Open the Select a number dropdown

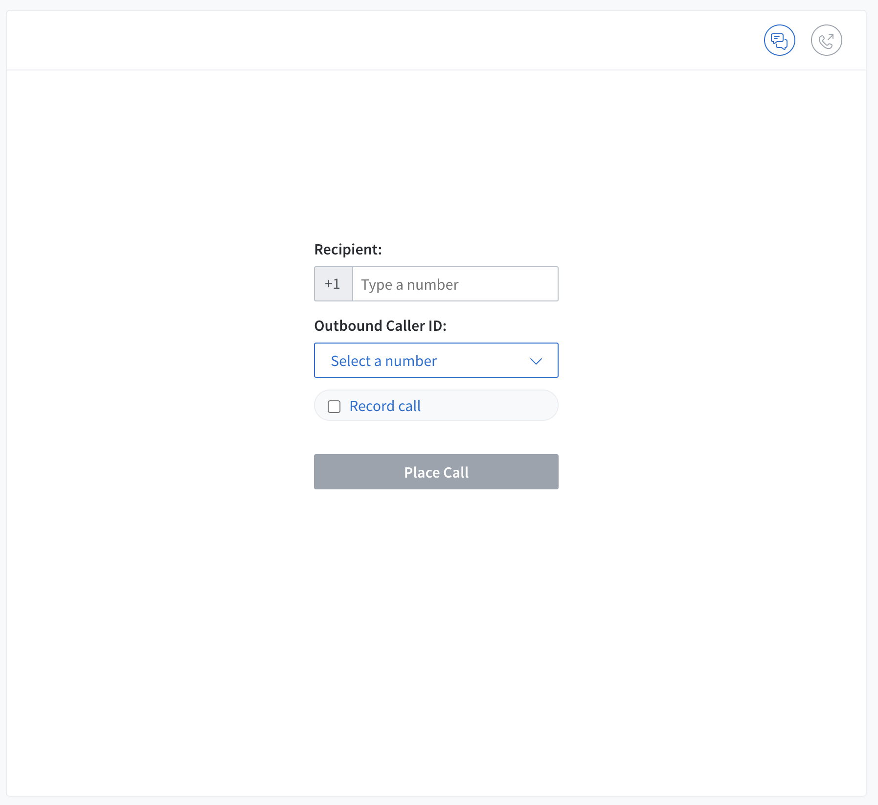pos(436,360)
